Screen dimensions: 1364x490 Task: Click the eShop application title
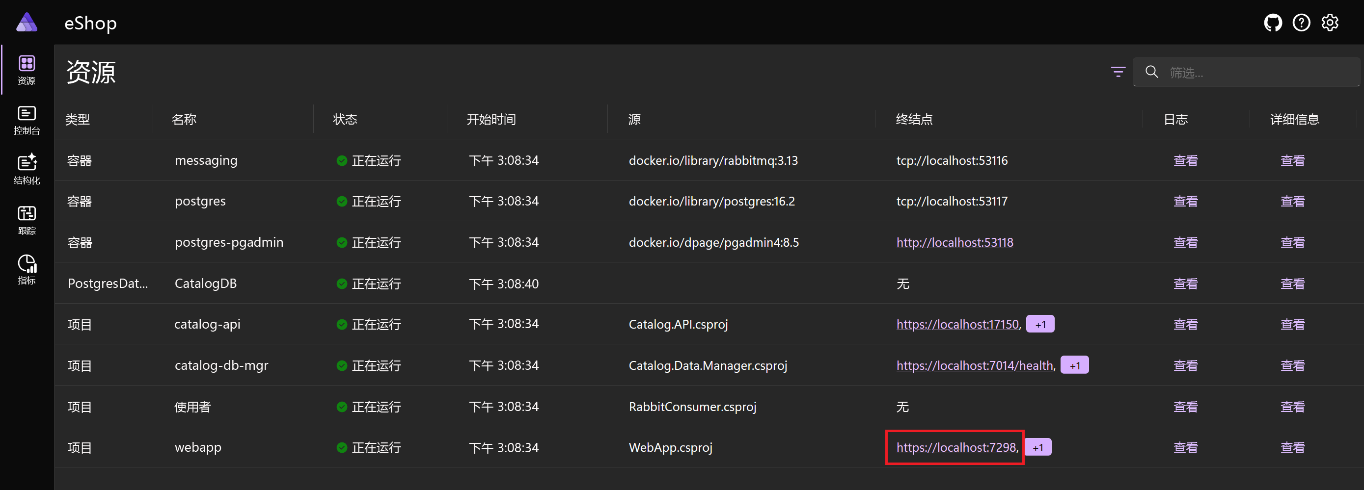pos(90,23)
